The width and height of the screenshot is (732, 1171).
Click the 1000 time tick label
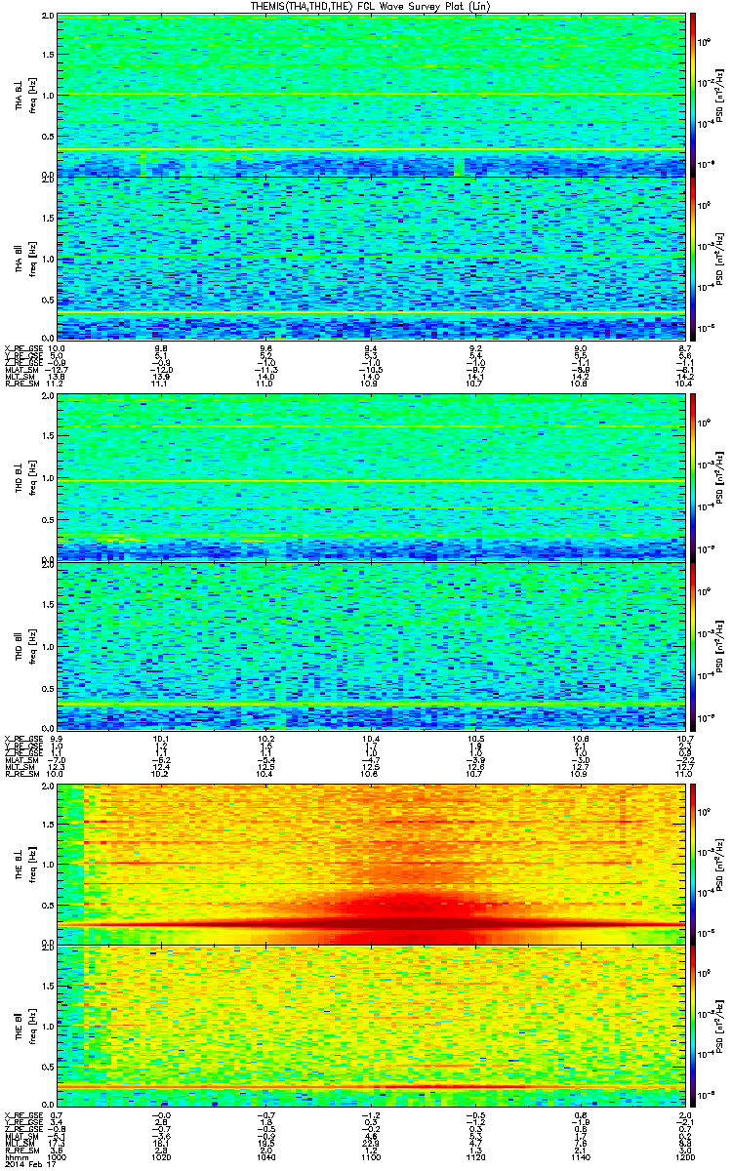[x=58, y=1157]
